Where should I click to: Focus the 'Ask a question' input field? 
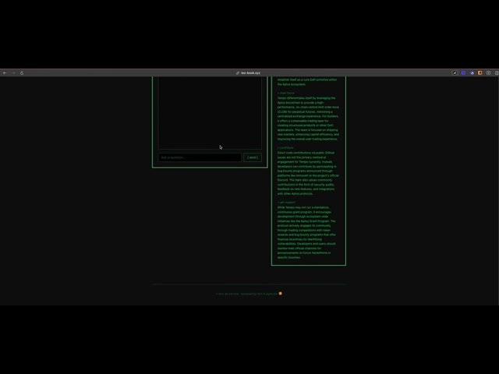pyautogui.click(x=200, y=157)
